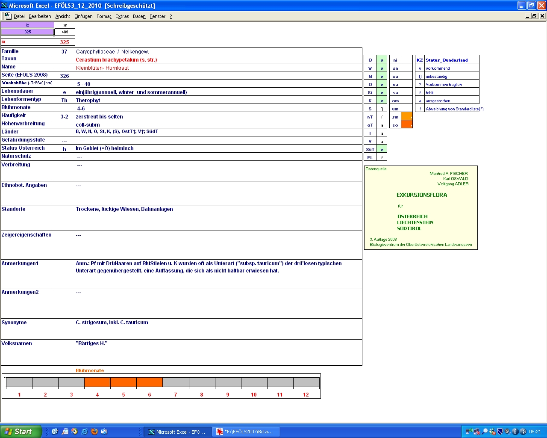Click the 'Status_Bundesland' legend header
547x438 pixels.
[452, 60]
